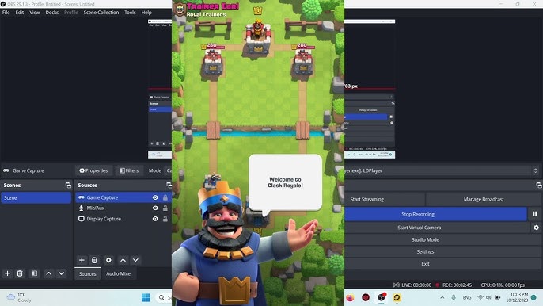
Task: Open the Tools menu
Action: [x=130, y=12]
